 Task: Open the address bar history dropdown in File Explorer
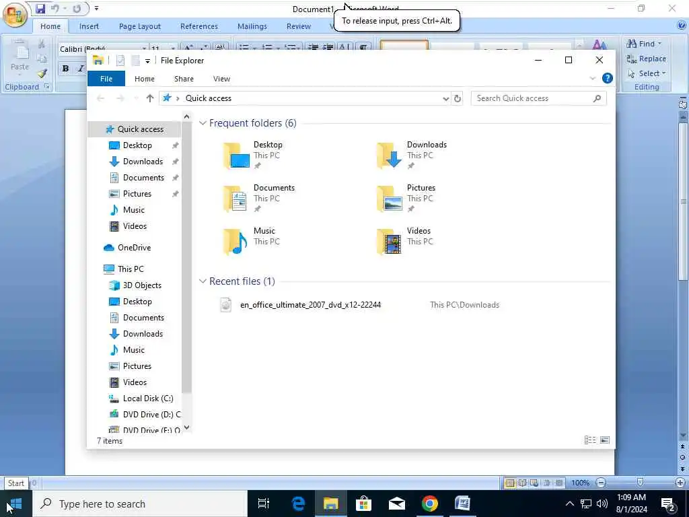click(445, 98)
